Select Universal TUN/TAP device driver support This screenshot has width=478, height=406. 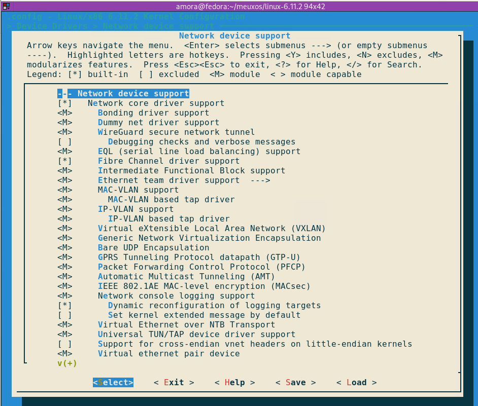pos(196,335)
